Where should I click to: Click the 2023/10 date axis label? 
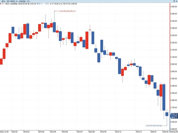118,132
